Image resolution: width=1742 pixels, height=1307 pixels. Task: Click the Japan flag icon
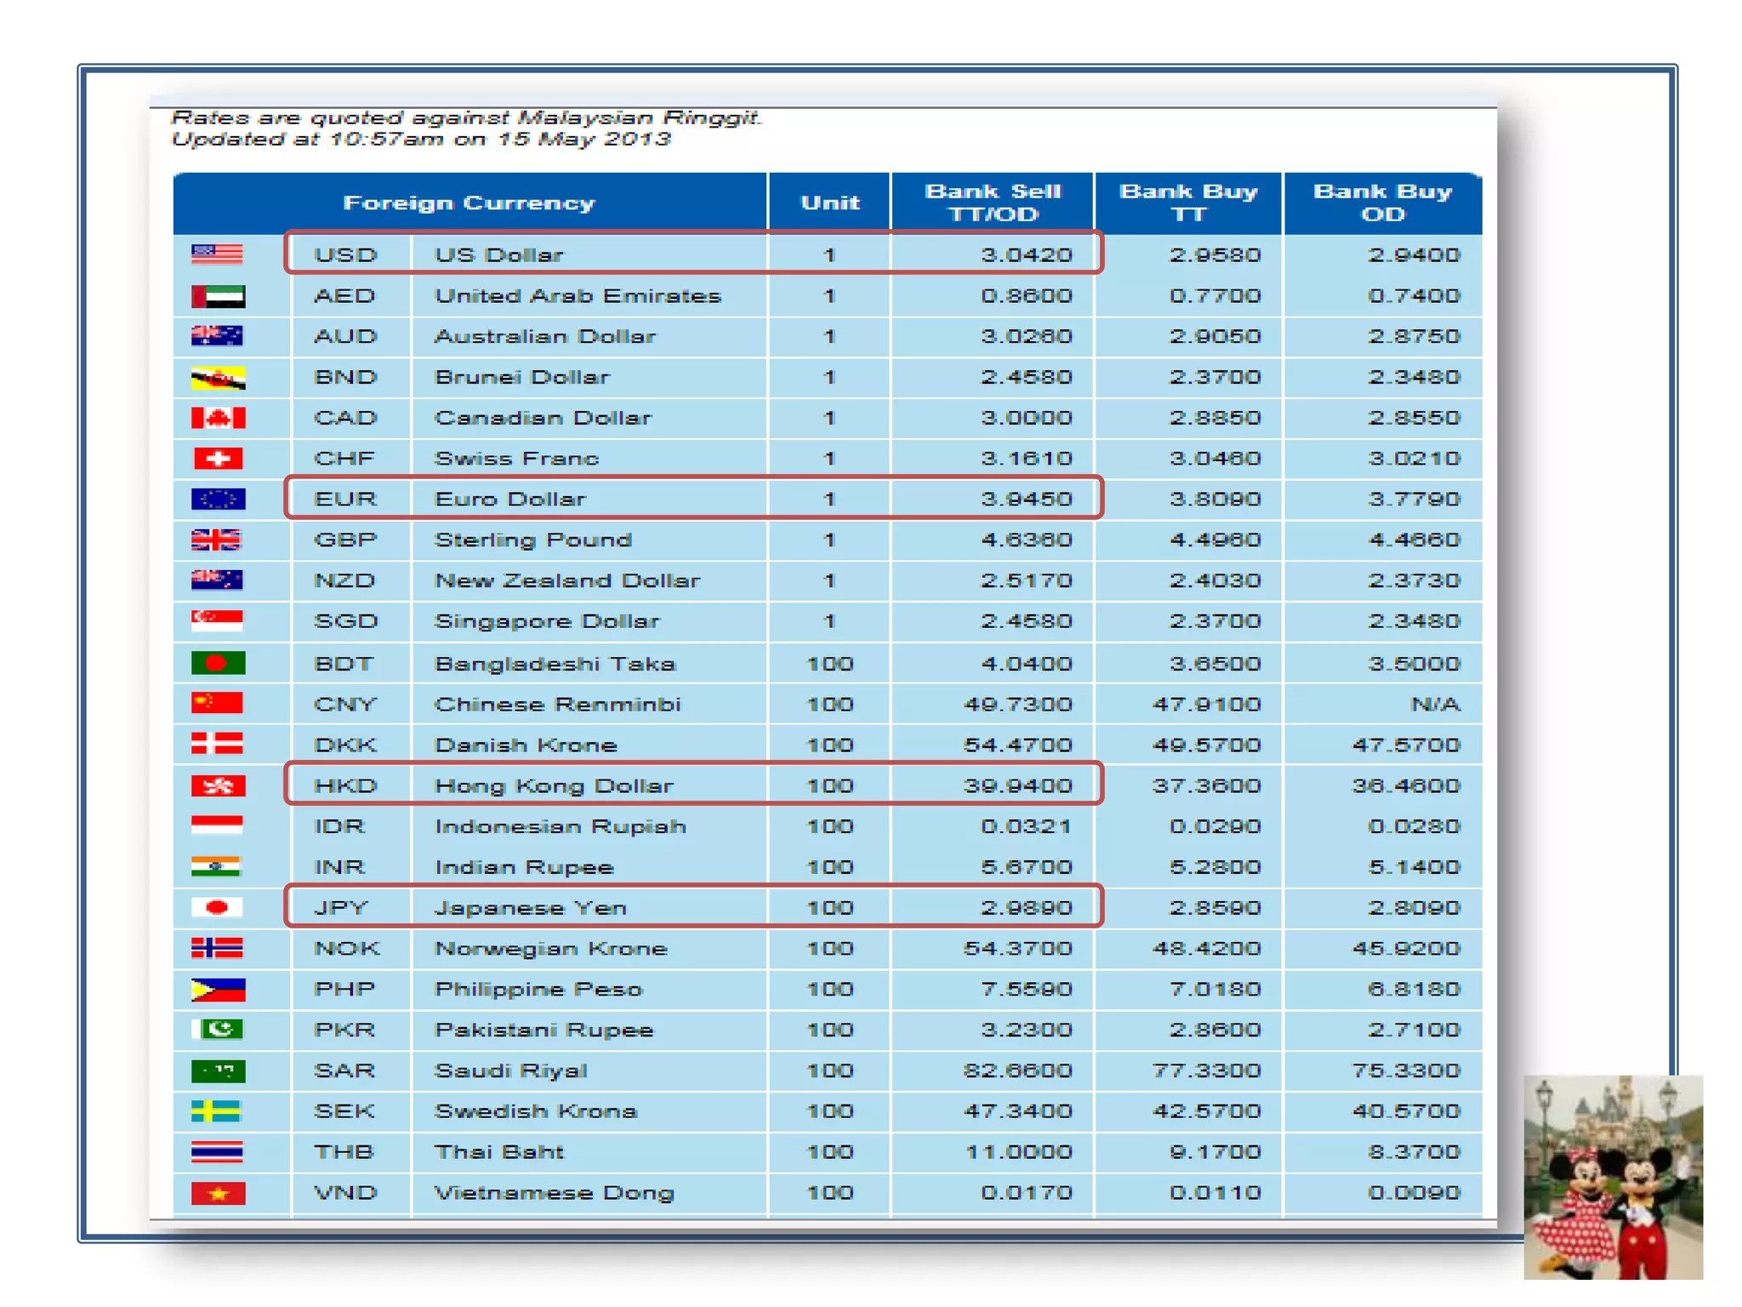pos(218,907)
